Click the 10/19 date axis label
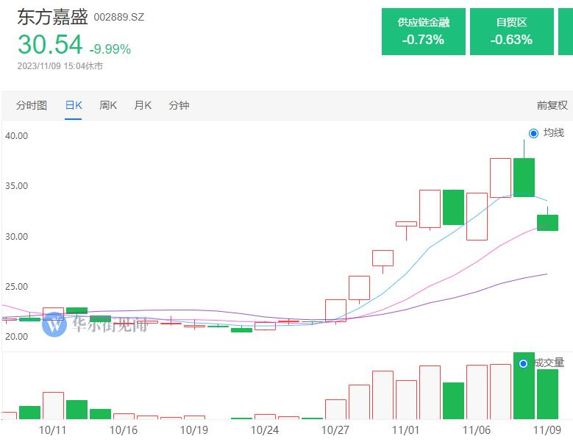Image resolution: width=573 pixels, height=442 pixels. [194, 430]
